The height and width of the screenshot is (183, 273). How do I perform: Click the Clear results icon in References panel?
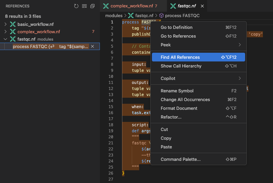[84, 6]
